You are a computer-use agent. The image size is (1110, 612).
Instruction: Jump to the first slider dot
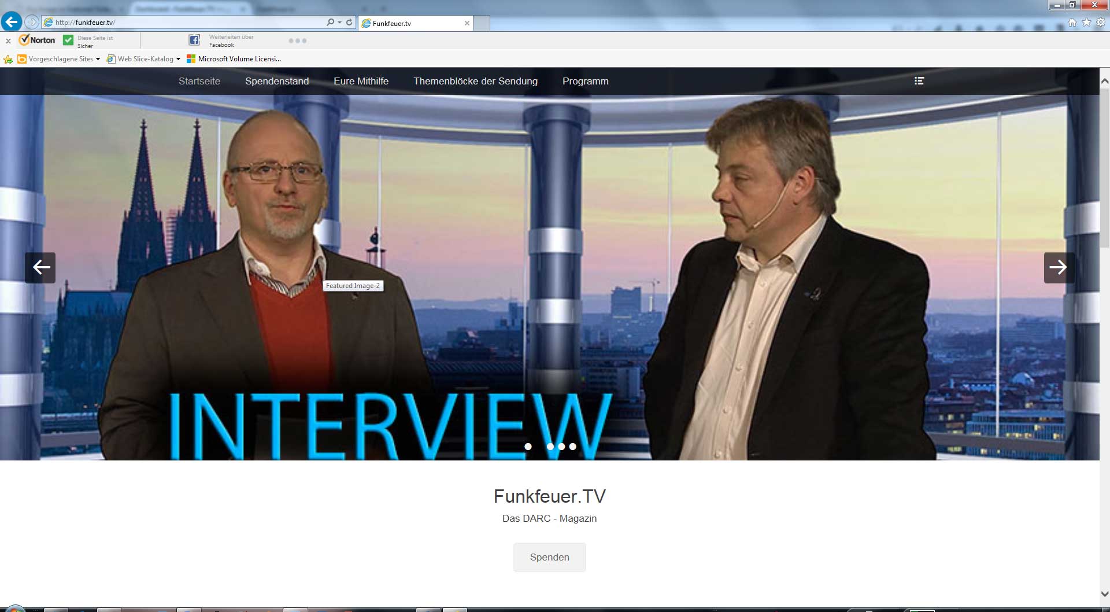(x=528, y=447)
